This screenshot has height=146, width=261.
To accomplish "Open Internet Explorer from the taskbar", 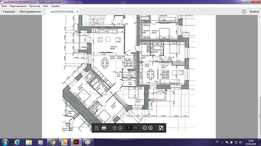I will [x=17, y=142].
